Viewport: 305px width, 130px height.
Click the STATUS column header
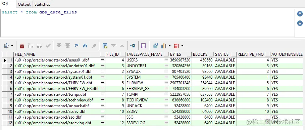click(222, 54)
